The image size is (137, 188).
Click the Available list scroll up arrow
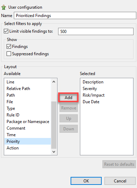tap(54, 82)
